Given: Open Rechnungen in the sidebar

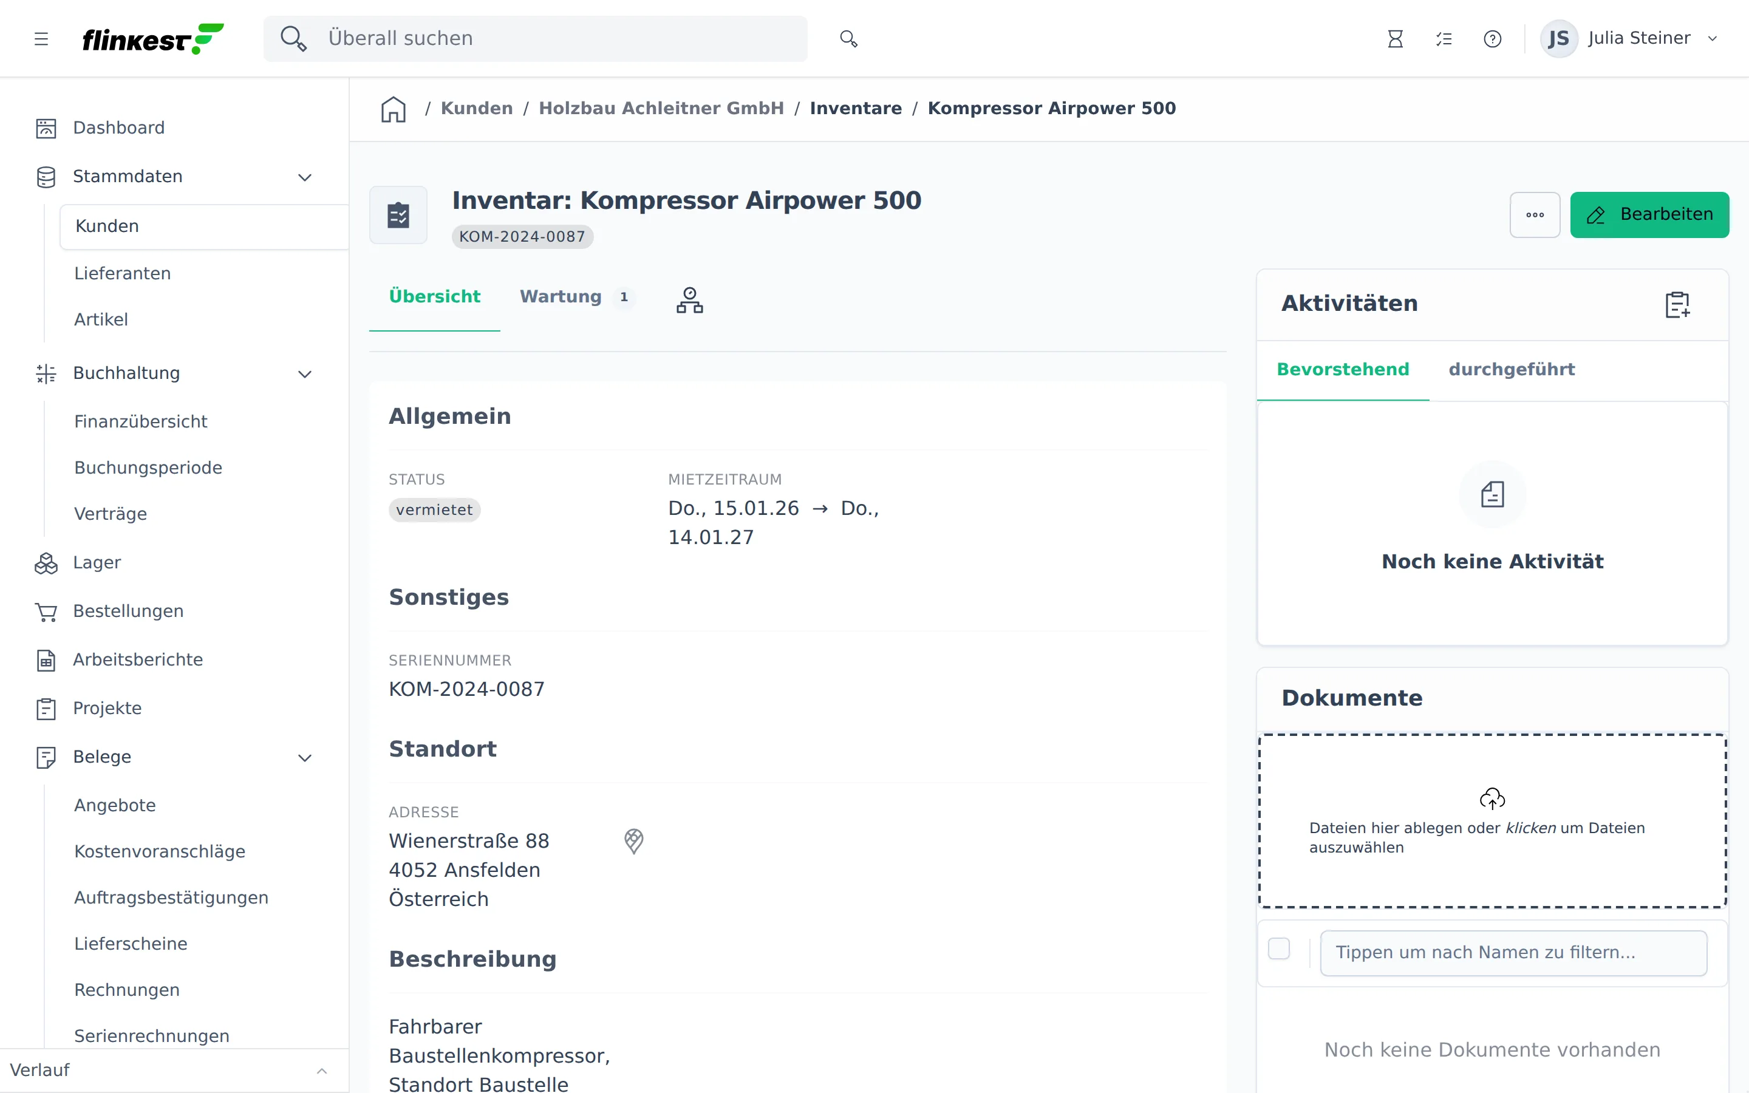Looking at the screenshot, I should [127, 990].
